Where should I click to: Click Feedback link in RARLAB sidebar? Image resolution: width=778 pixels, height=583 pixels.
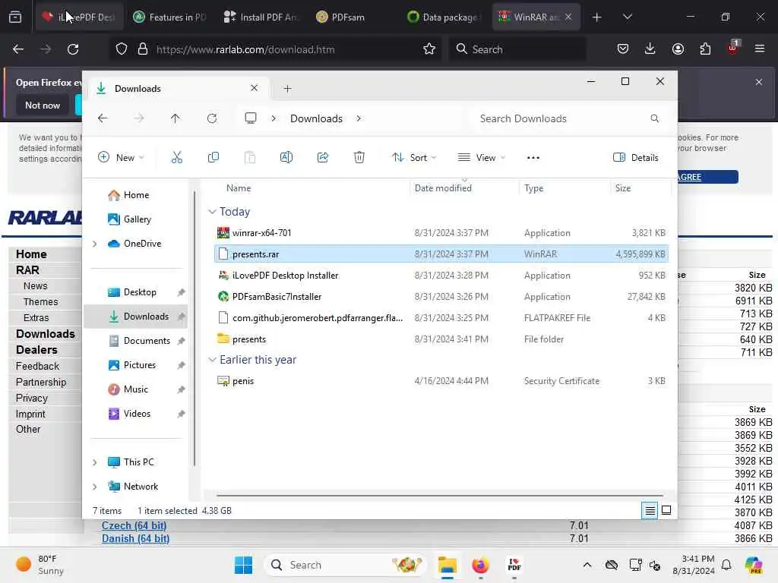37,366
